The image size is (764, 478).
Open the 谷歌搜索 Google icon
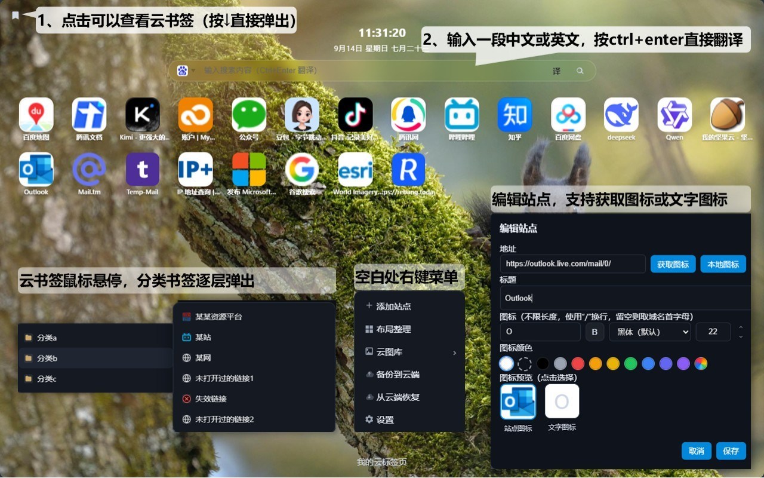coord(302,170)
